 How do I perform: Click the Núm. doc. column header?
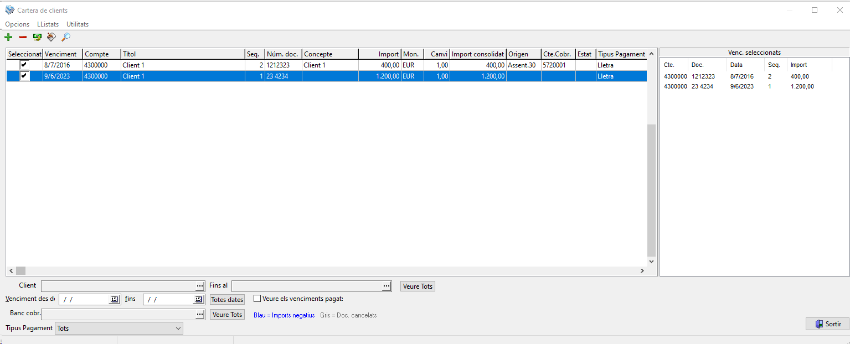(x=284, y=54)
